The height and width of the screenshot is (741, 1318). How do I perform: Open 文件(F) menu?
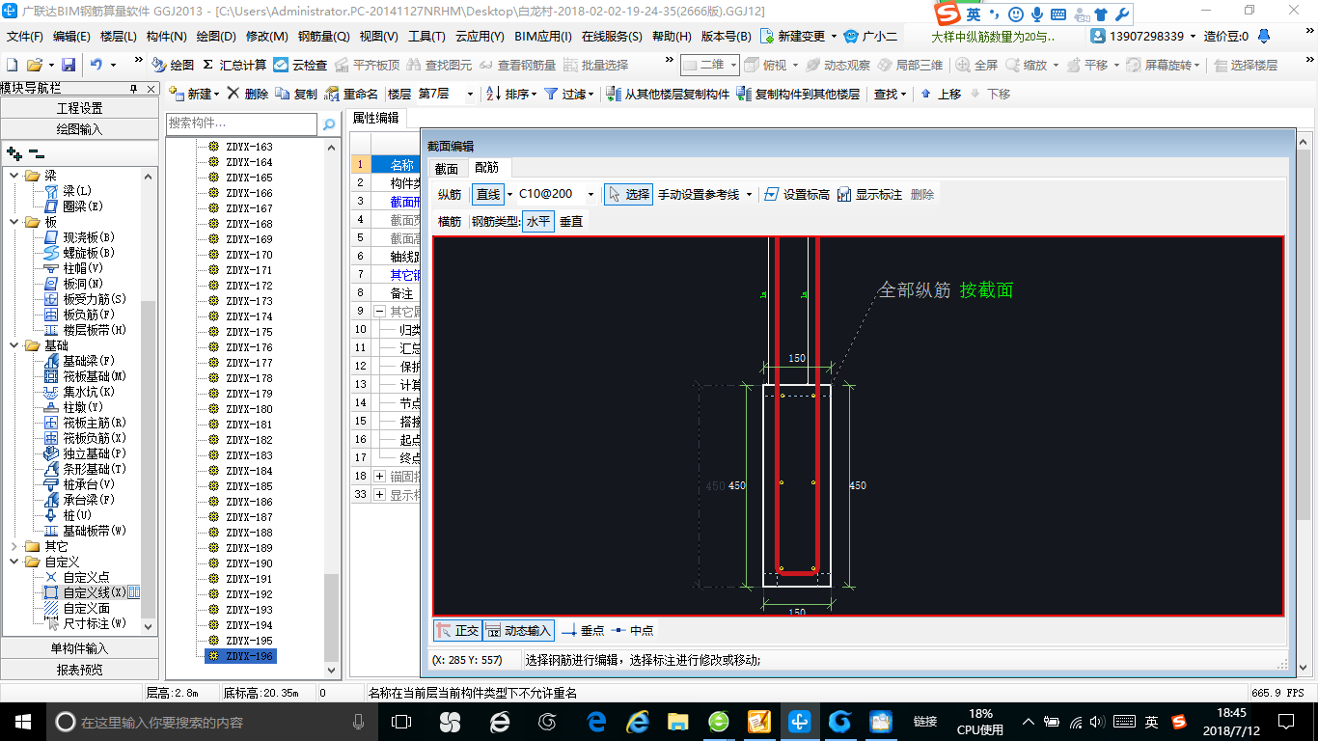coord(25,36)
